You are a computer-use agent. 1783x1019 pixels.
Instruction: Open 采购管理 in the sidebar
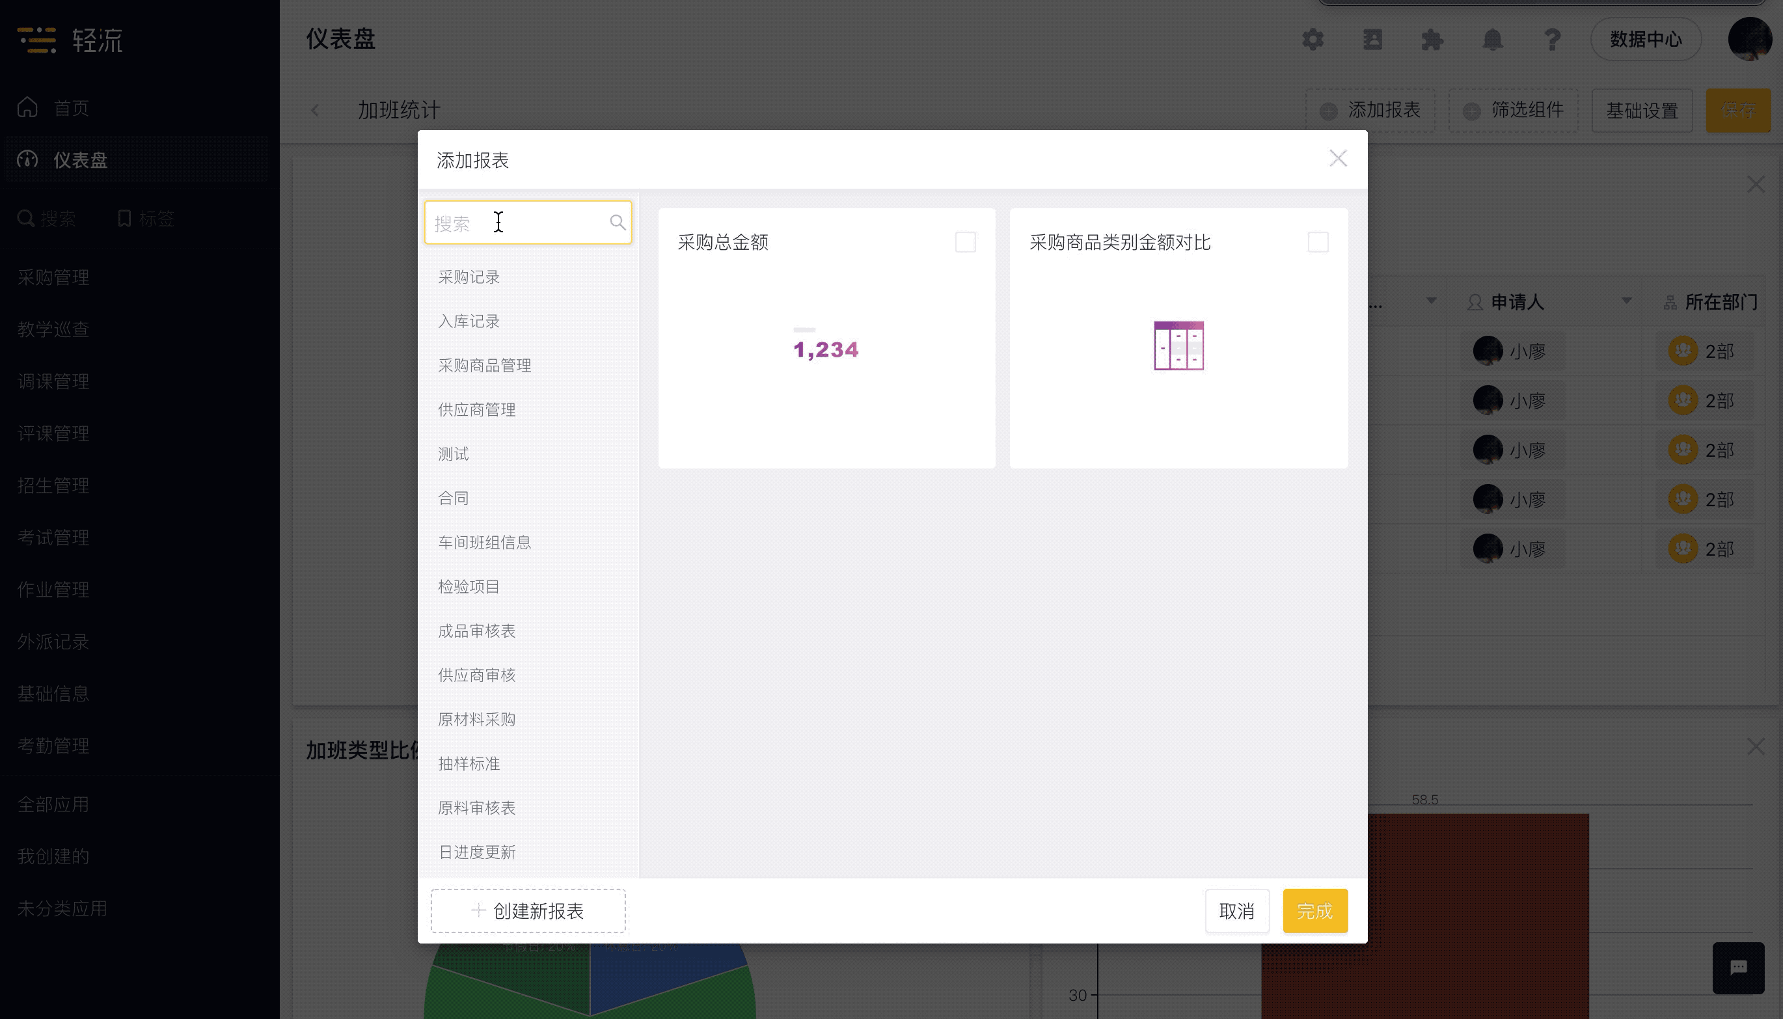[53, 278]
